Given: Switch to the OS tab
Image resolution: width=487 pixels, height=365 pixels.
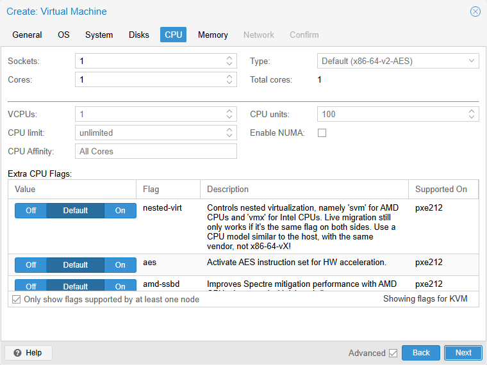Looking at the screenshot, I should 63,35.
